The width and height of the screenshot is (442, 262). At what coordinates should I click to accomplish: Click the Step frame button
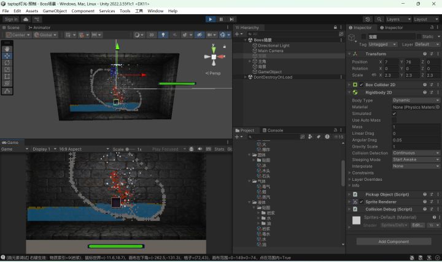click(x=231, y=19)
